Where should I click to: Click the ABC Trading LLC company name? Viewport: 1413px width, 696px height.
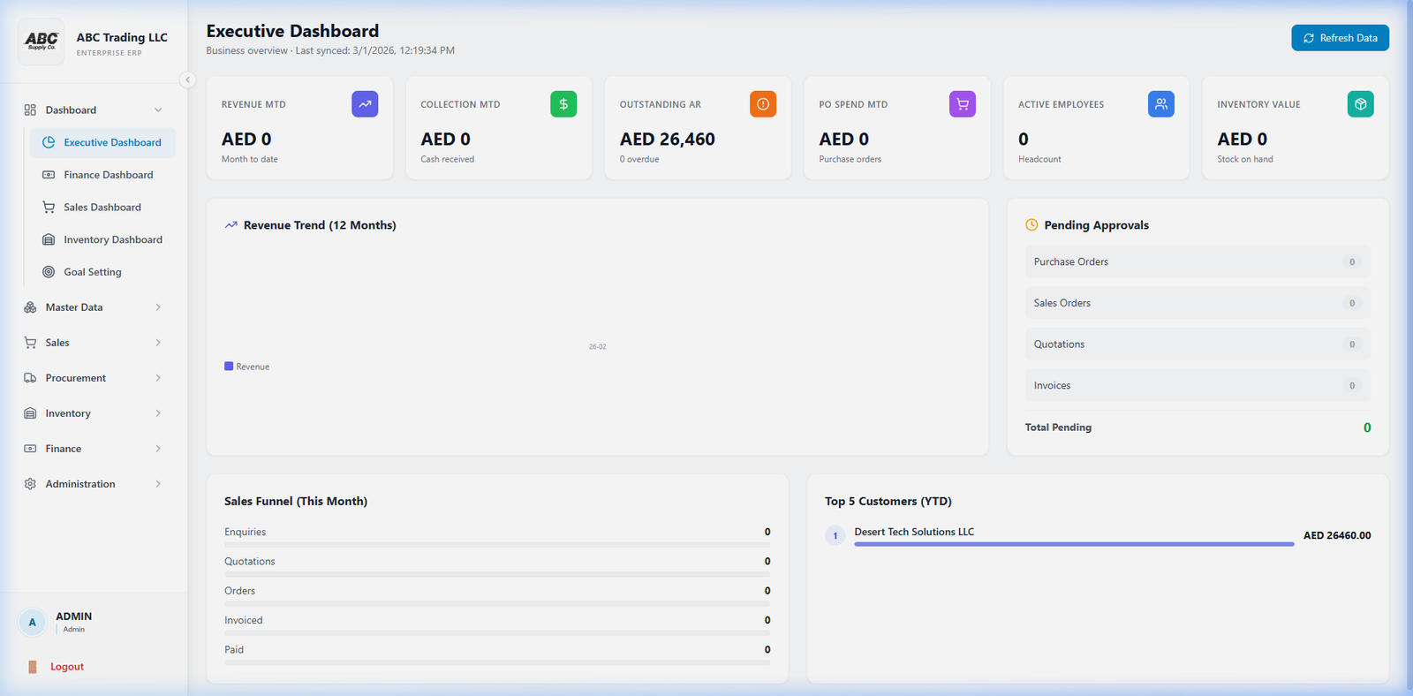pyautogui.click(x=122, y=37)
